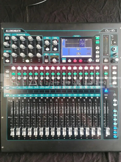Click the Pan knob
Viewport: 121px width, 162px height.
pos(54,61)
